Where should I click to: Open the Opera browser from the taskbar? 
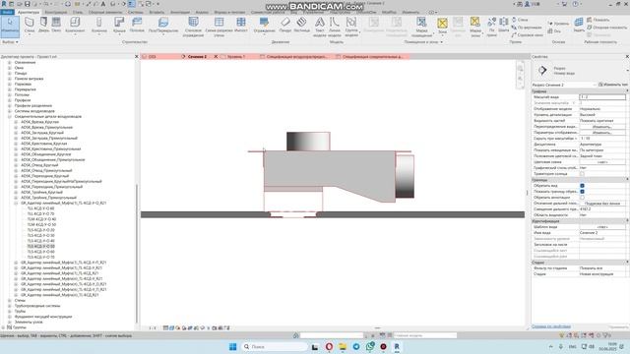pyautogui.click(x=329, y=346)
